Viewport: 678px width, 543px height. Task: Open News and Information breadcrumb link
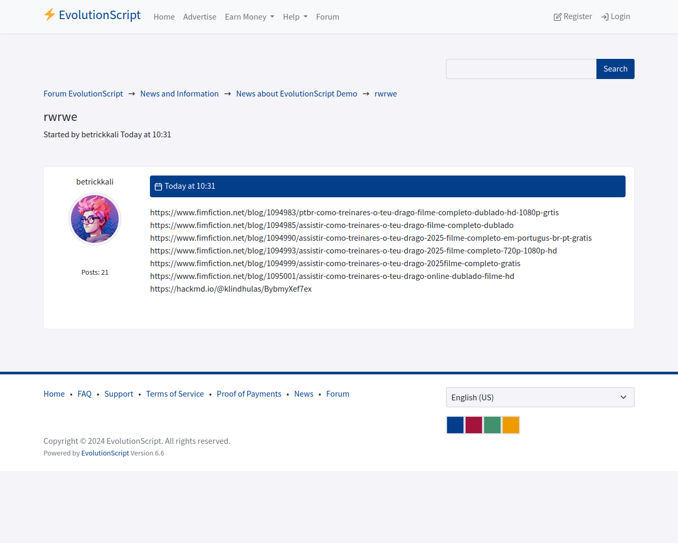pyautogui.click(x=180, y=94)
